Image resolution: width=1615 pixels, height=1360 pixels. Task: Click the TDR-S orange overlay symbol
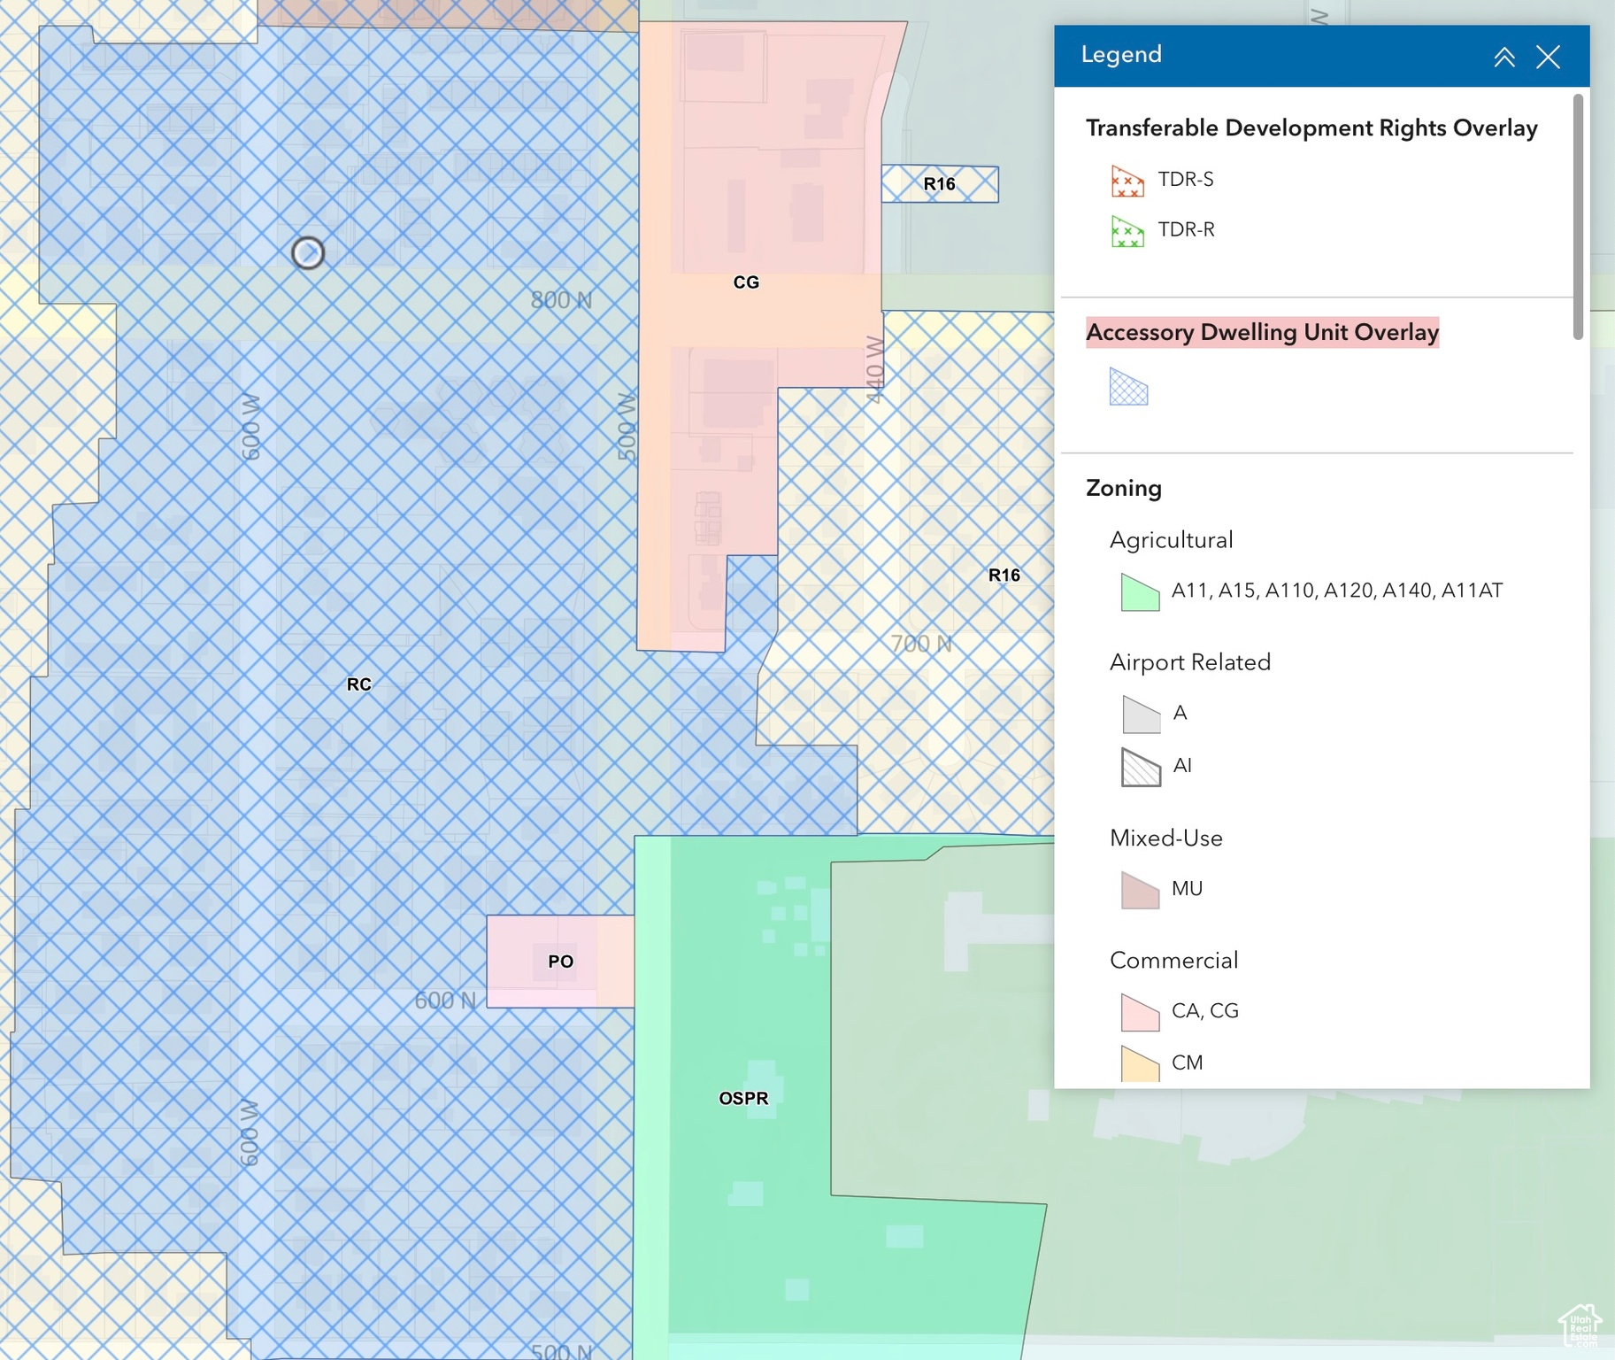coord(1127,181)
